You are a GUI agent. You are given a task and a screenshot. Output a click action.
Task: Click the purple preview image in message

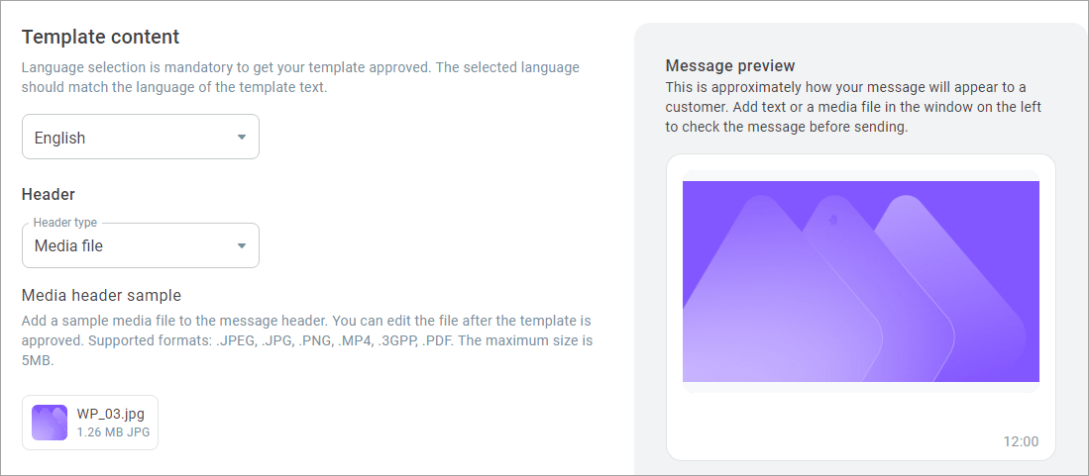coord(860,281)
